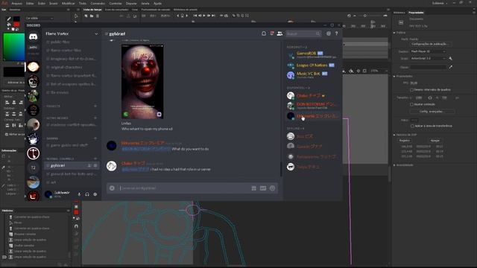Select the T2 server icon in Discord

(x=33, y=167)
